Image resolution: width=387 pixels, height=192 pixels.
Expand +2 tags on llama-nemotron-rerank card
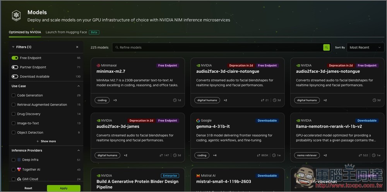click(325, 155)
